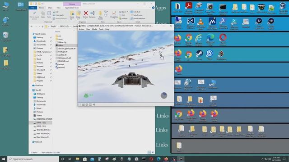Click the Windows Start button
289x162 pixels.
click(x=4, y=159)
